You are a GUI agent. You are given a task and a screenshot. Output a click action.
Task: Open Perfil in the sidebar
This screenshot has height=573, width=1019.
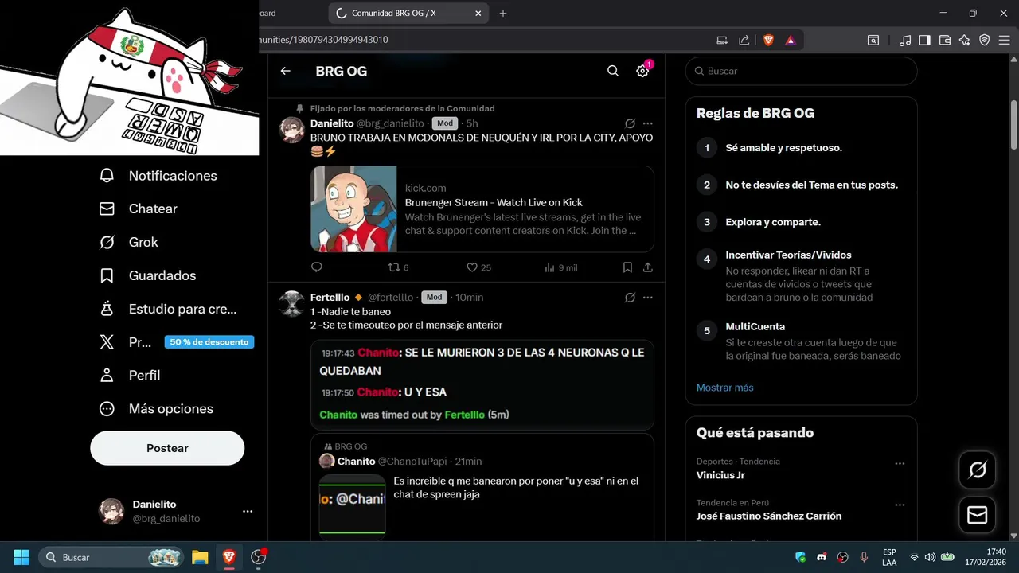tap(129, 375)
